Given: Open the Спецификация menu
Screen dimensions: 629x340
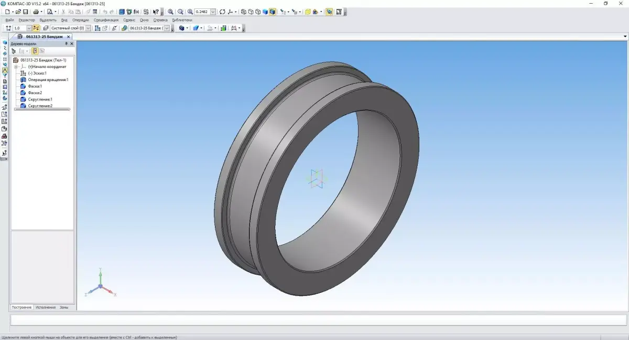Looking at the screenshot, I should 106,20.
